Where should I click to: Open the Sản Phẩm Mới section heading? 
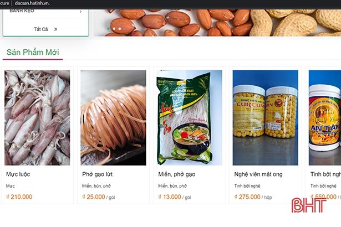coord(33,52)
